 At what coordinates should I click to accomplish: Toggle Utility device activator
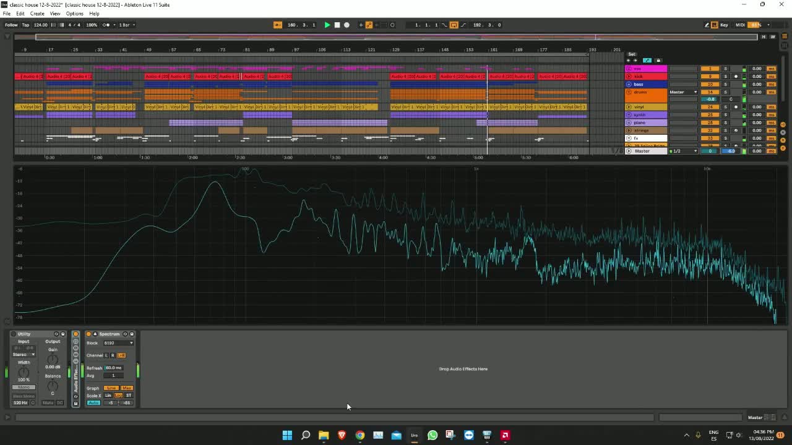tap(14, 334)
